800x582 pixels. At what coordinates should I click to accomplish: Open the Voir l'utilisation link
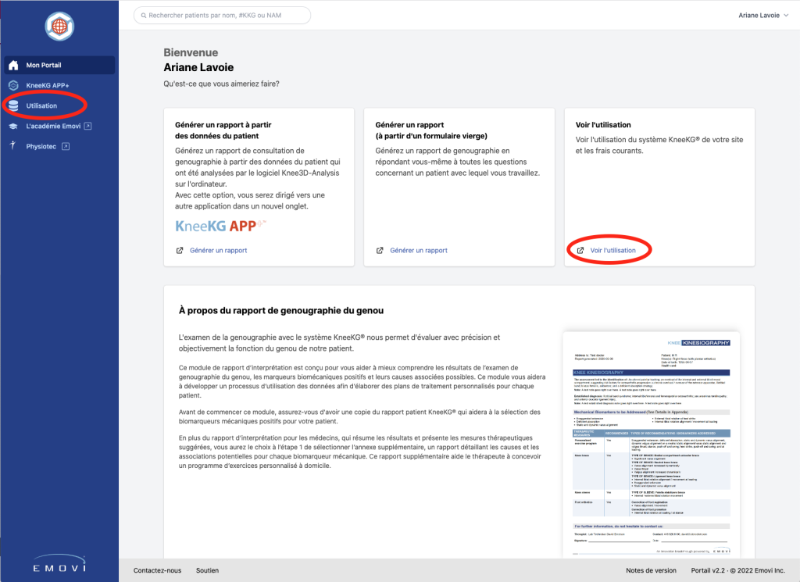612,251
